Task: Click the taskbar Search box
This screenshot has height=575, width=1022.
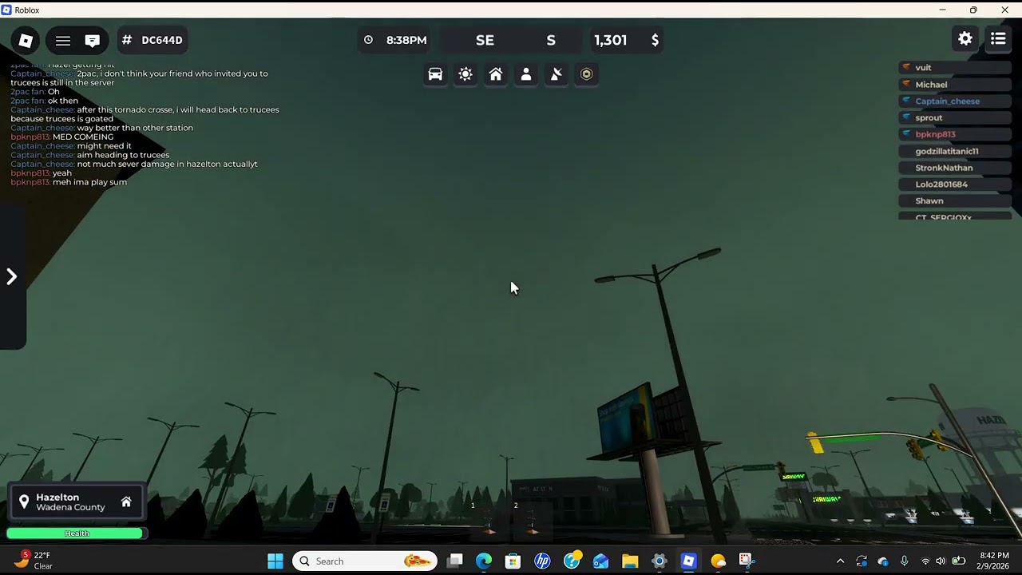Action: coord(365,561)
